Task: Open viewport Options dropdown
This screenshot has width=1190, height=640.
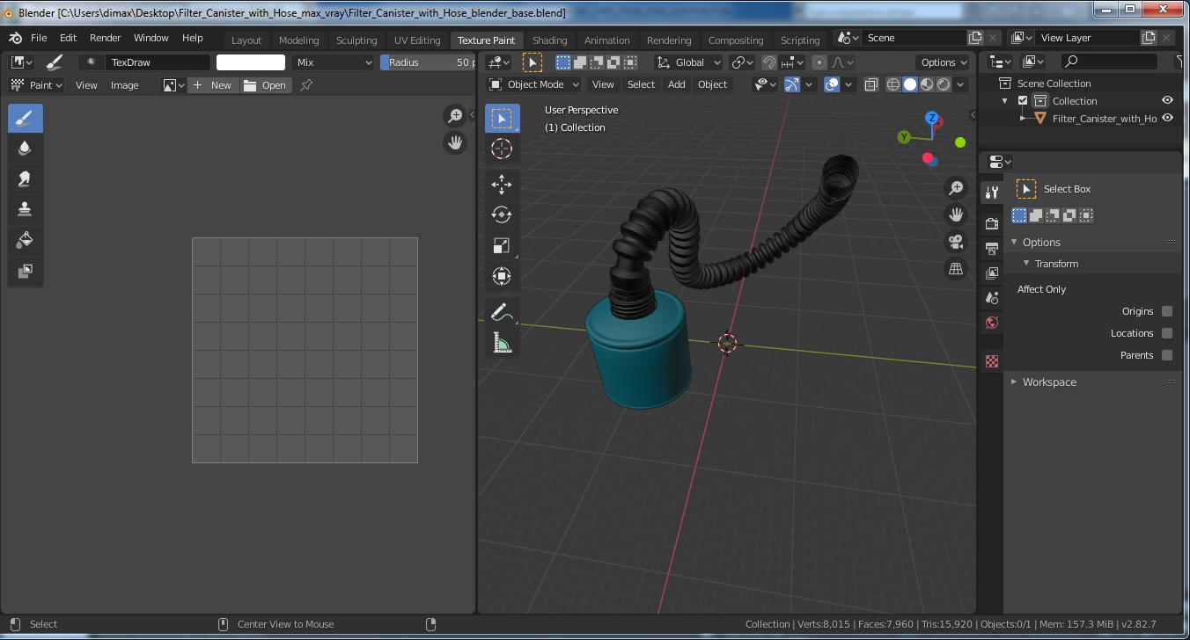Action: coord(944,62)
